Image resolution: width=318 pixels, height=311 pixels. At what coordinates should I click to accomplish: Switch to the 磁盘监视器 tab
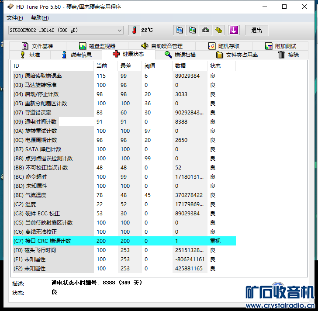(97, 46)
